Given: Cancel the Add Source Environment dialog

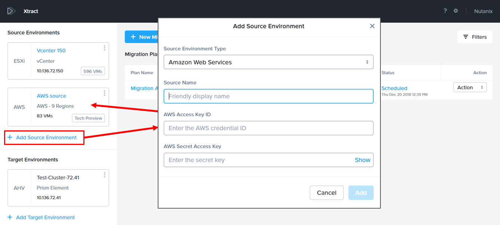Looking at the screenshot, I should 327,193.
